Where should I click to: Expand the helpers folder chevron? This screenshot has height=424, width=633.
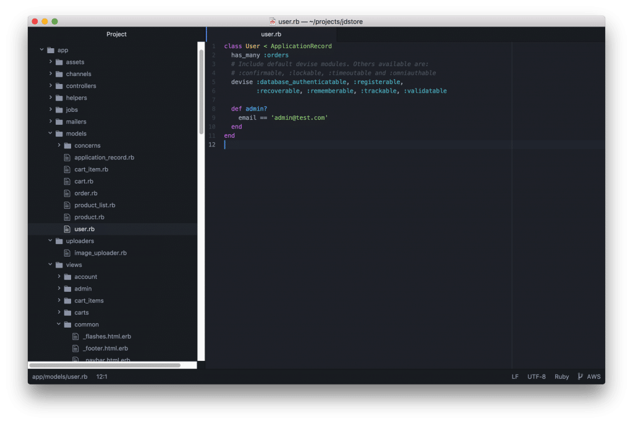click(x=51, y=98)
